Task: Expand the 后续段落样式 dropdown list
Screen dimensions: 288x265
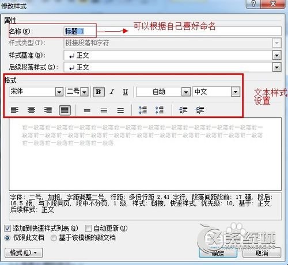Action: [276, 67]
